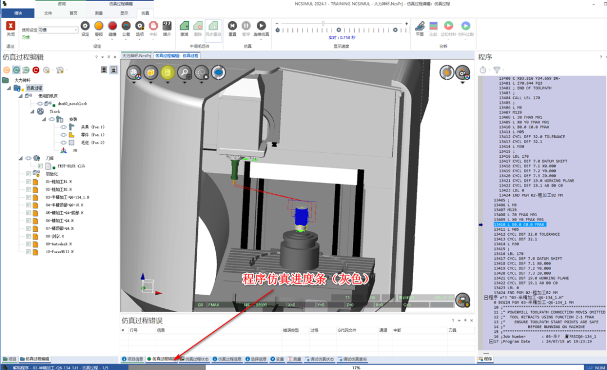Image resolution: width=607 pixels, height=370 pixels.
Task: Click the 激活 intermediate stock icon
Action: click(184, 26)
